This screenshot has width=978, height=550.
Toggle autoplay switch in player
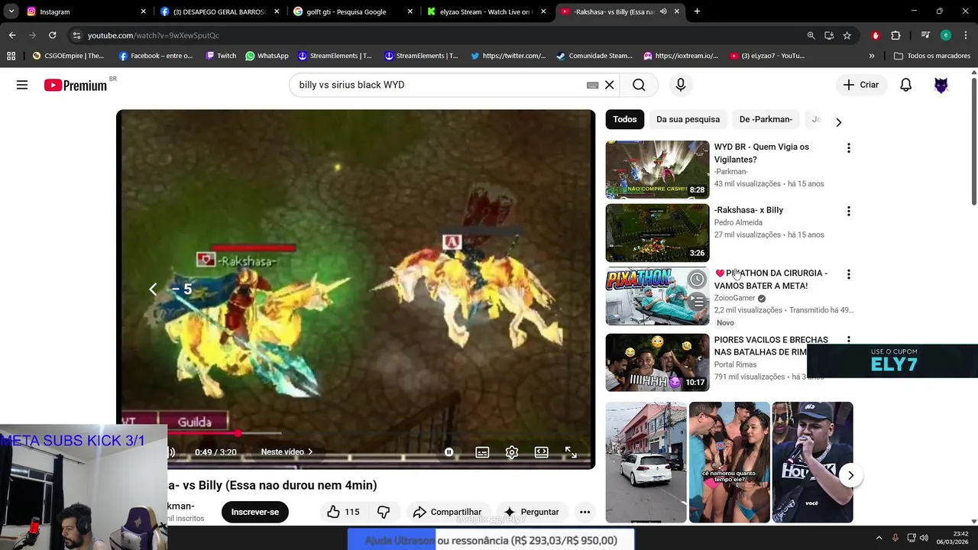click(x=449, y=452)
